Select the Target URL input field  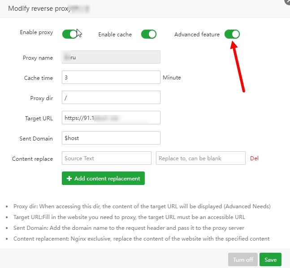pos(111,118)
